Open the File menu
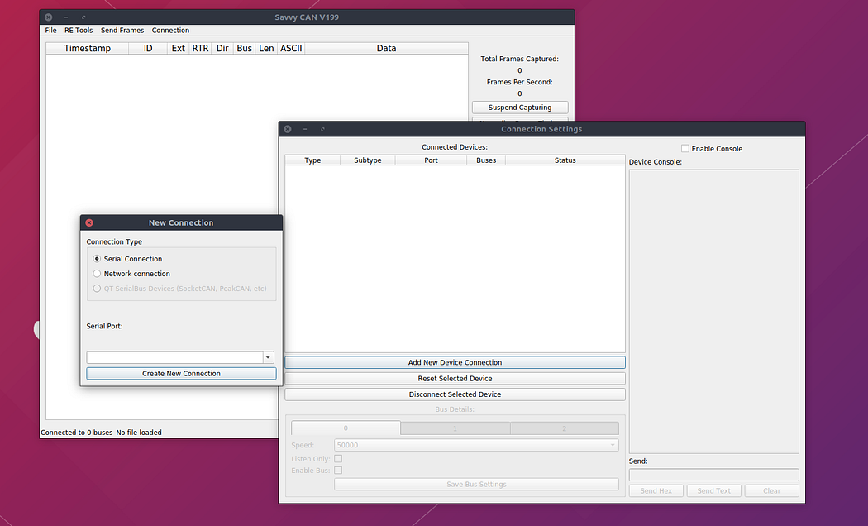 51,31
